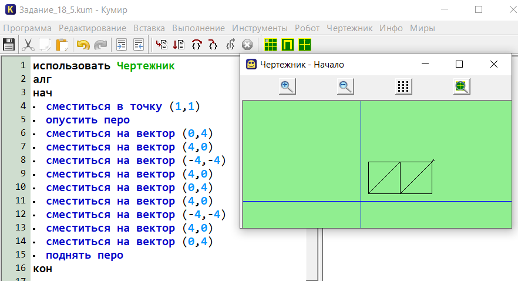Undo last edit with yellow arrow

tap(83, 45)
